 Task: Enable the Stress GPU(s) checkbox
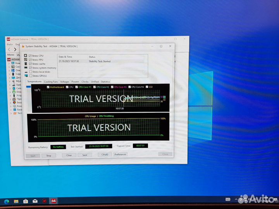click(31, 75)
